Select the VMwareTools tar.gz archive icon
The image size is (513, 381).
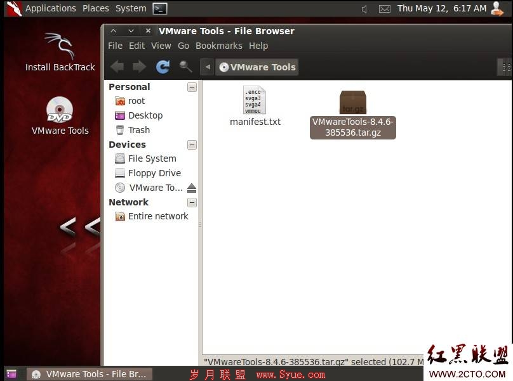[x=353, y=102]
